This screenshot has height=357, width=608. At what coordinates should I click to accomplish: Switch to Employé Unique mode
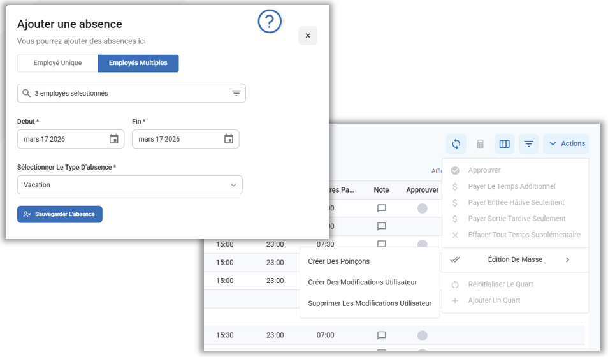point(57,63)
